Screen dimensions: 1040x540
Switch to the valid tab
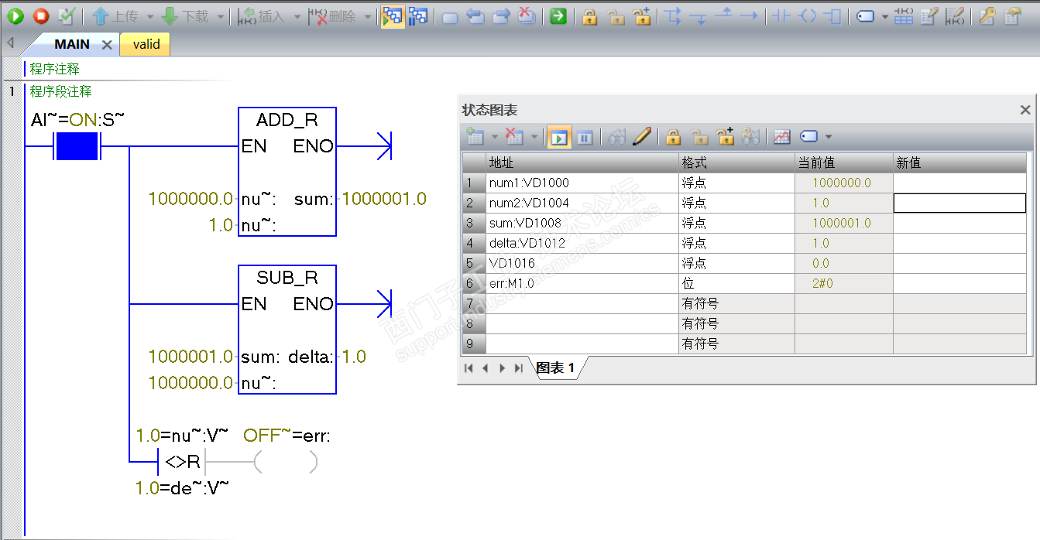tap(146, 44)
